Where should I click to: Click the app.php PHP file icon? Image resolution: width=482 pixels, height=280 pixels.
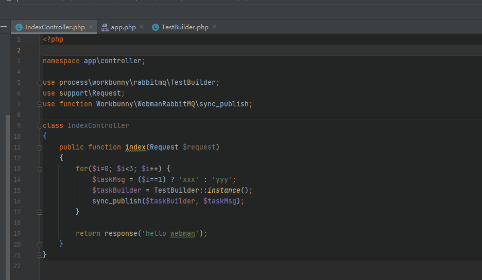105,28
